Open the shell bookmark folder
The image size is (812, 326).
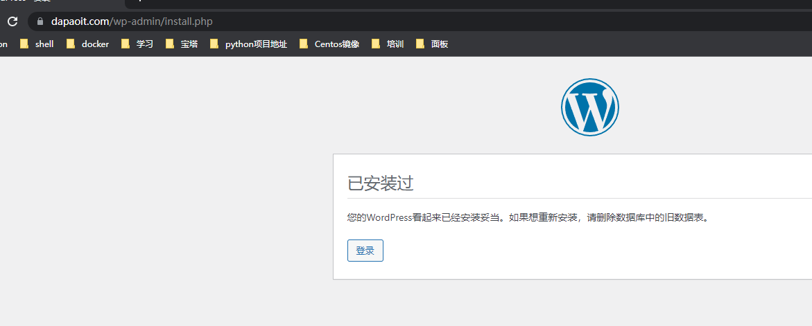(37, 44)
